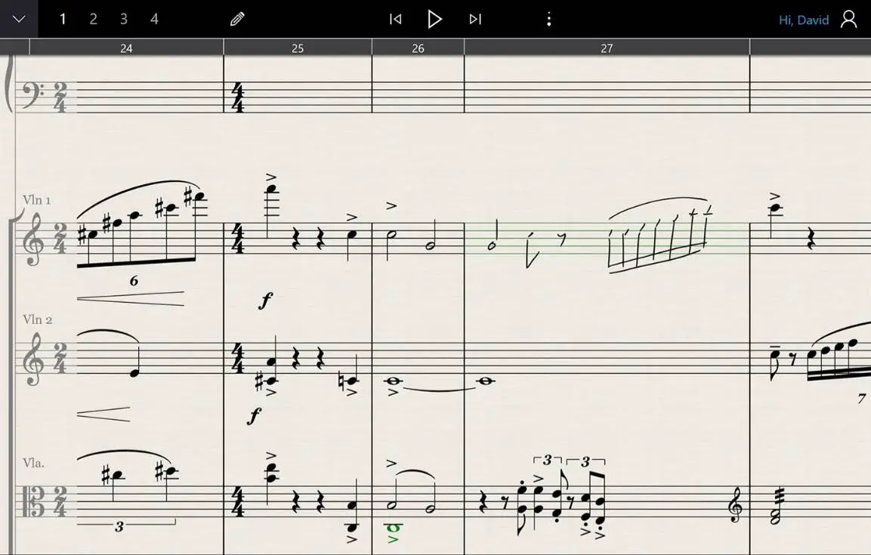
Task: Select the crescendo hairpin under Violin 2 bar 24
Action: click(x=103, y=414)
